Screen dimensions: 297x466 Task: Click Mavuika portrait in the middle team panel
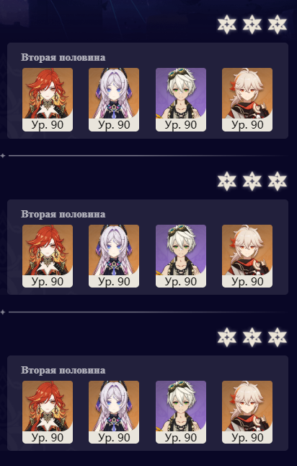pos(48,256)
